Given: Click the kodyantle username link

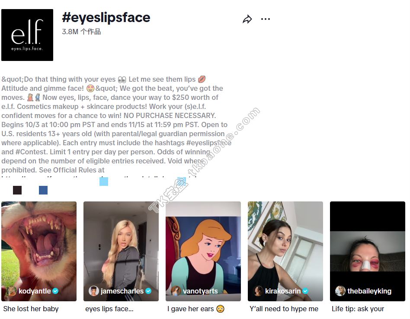Looking at the screenshot, I should pyautogui.click(x=35, y=291).
